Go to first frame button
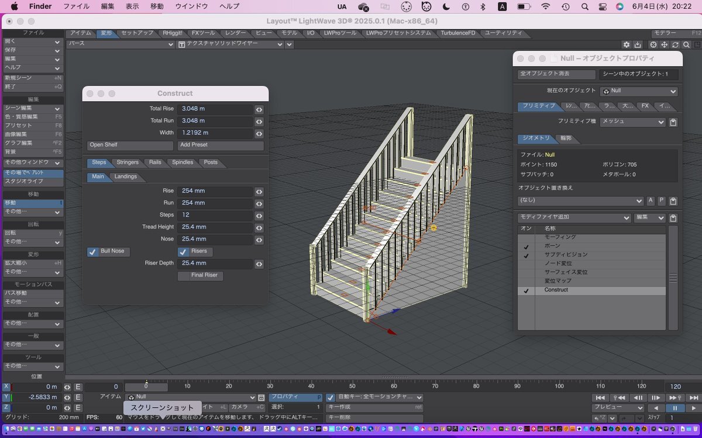Image resolution: width=702 pixels, height=438 pixels. click(600, 398)
